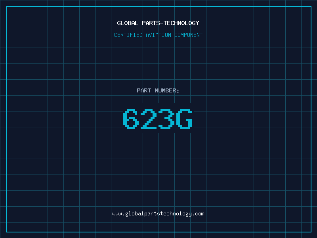Select the CERTIFIED AVIATION COMPONENT subtitle
This screenshot has width=317, height=238.
pyautogui.click(x=158, y=35)
